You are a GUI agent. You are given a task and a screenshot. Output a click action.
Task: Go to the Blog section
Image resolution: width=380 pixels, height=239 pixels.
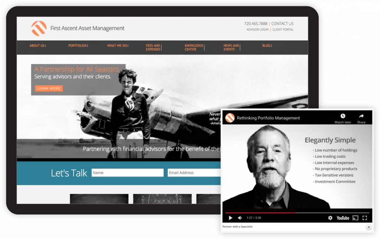tap(266, 45)
